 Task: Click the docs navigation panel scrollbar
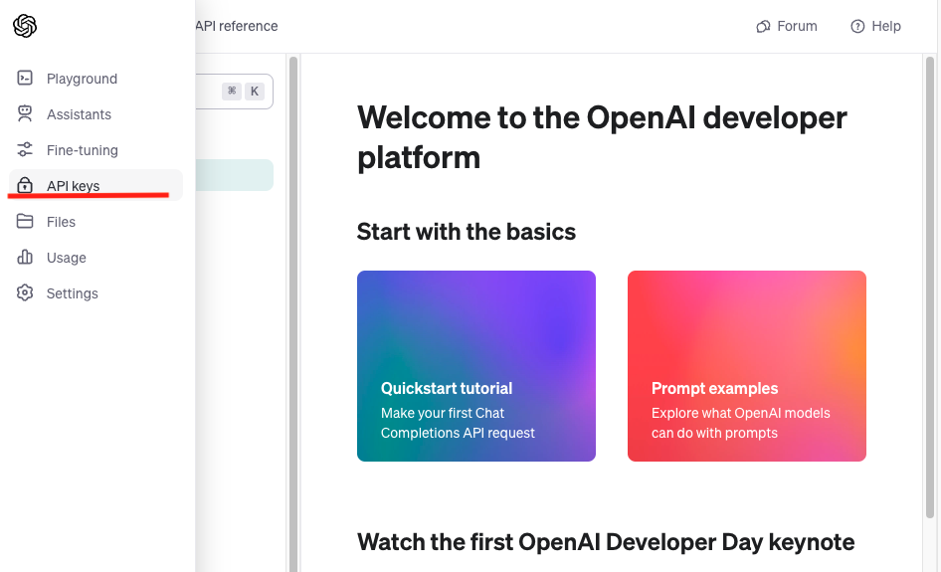292,312
